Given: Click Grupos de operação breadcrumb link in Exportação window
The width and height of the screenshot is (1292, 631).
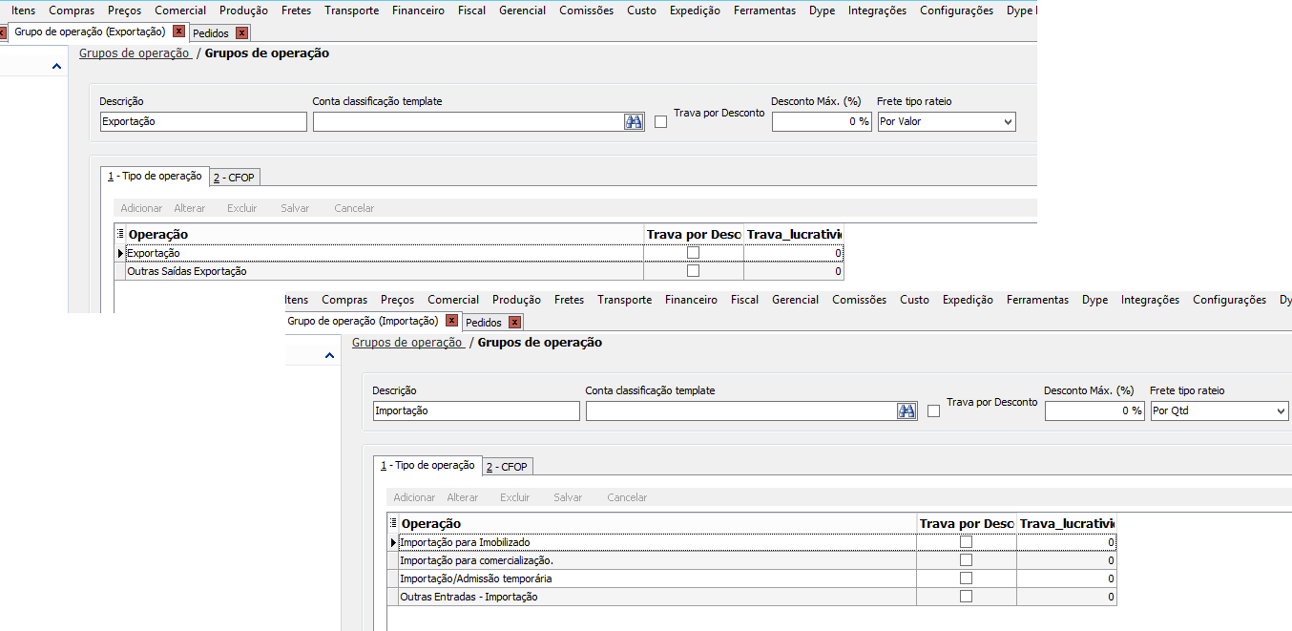Looking at the screenshot, I should 135,53.
